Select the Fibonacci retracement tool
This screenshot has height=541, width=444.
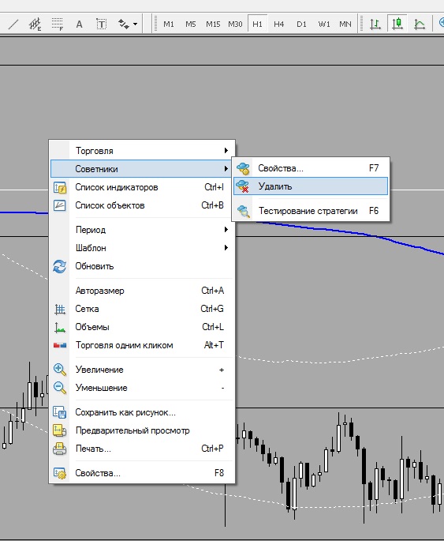tap(58, 24)
